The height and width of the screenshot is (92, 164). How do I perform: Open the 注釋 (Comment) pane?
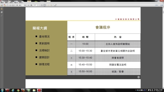[x=161, y=5]
